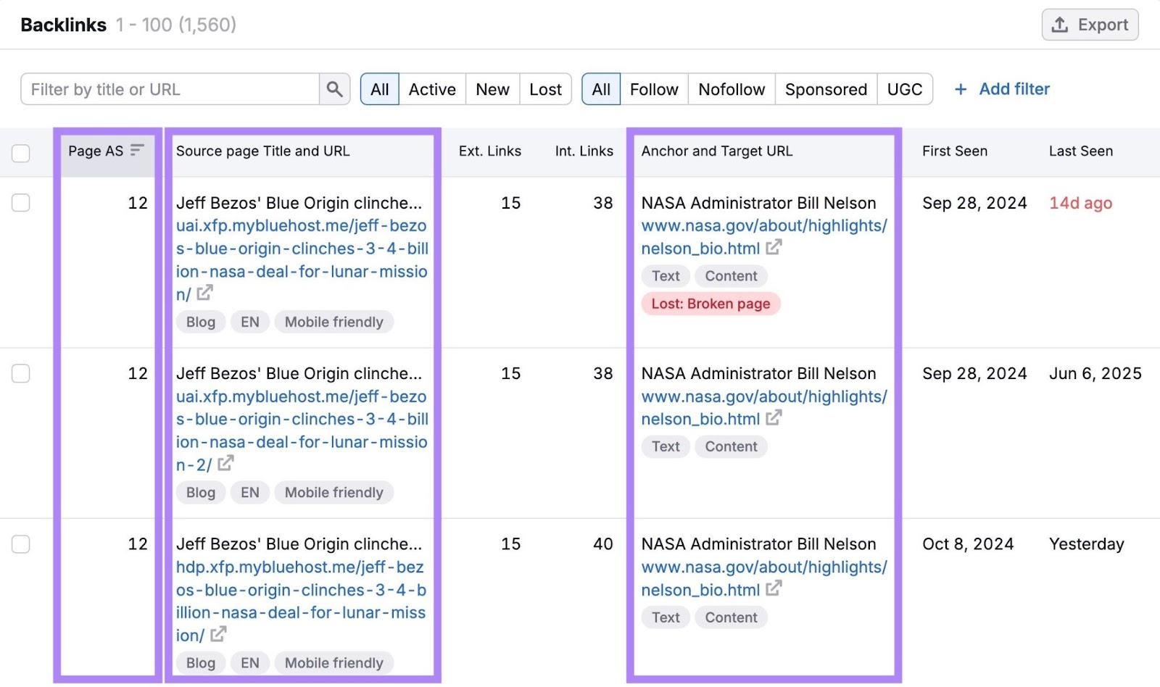Select the Sponsored link filter
The image size is (1160, 687).
pos(825,89)
